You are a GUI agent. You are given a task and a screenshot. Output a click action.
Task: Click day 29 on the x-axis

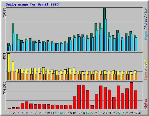[131, 113]
